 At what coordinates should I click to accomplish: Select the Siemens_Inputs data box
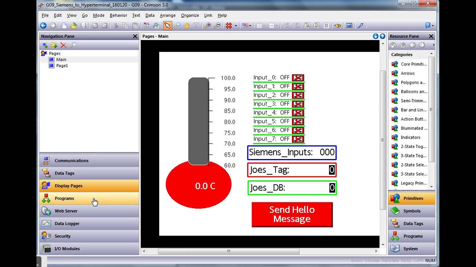tap(292, 152)
